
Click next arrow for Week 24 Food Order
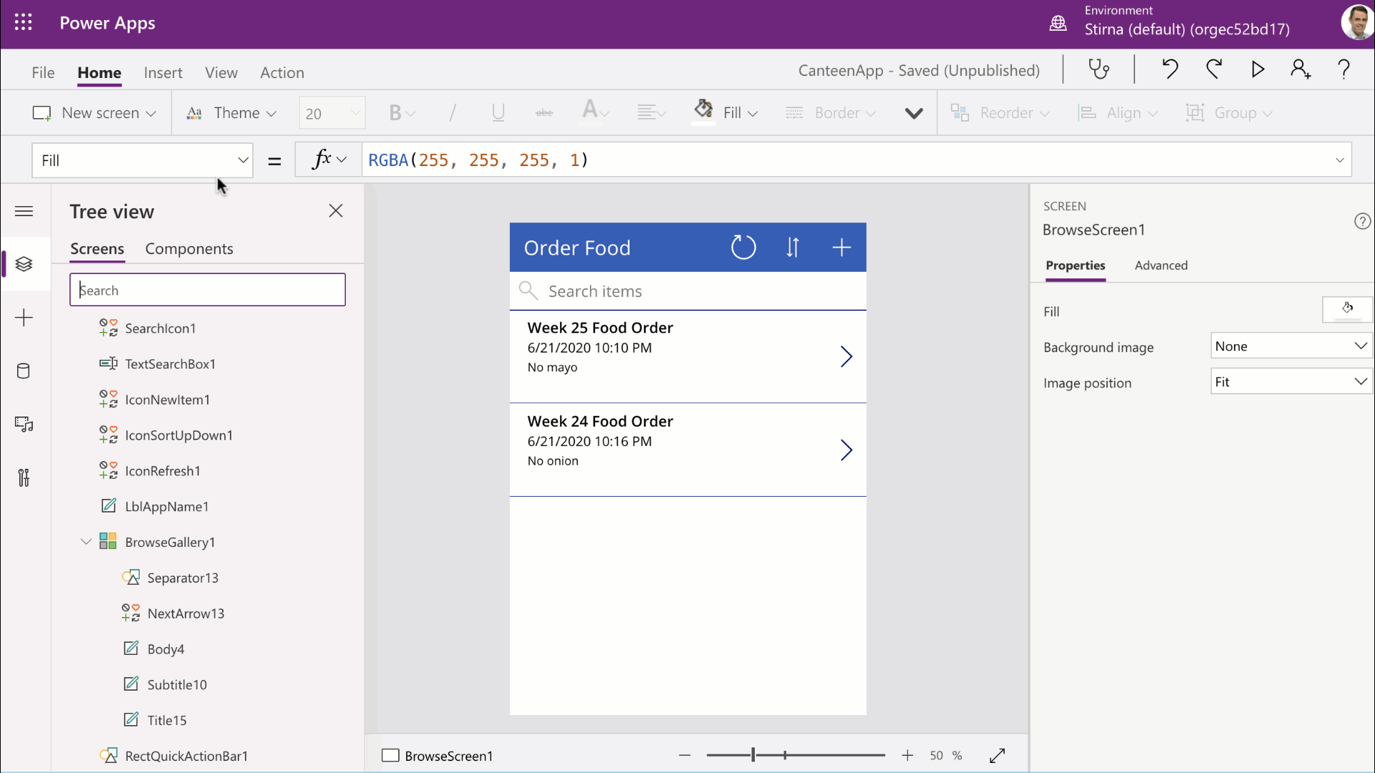[846, 450]
